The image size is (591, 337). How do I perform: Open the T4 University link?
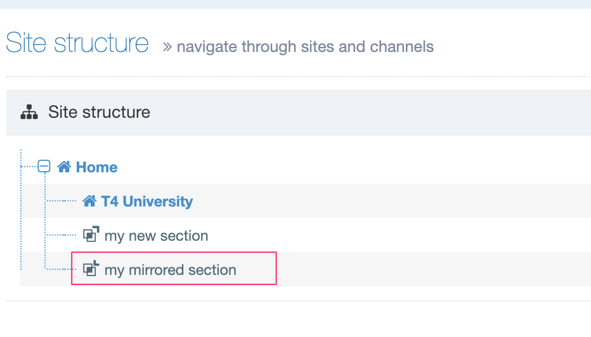pos(146,201)
